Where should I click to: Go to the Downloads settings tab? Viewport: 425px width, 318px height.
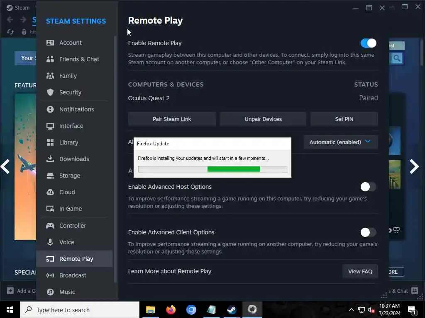[75, 159]
